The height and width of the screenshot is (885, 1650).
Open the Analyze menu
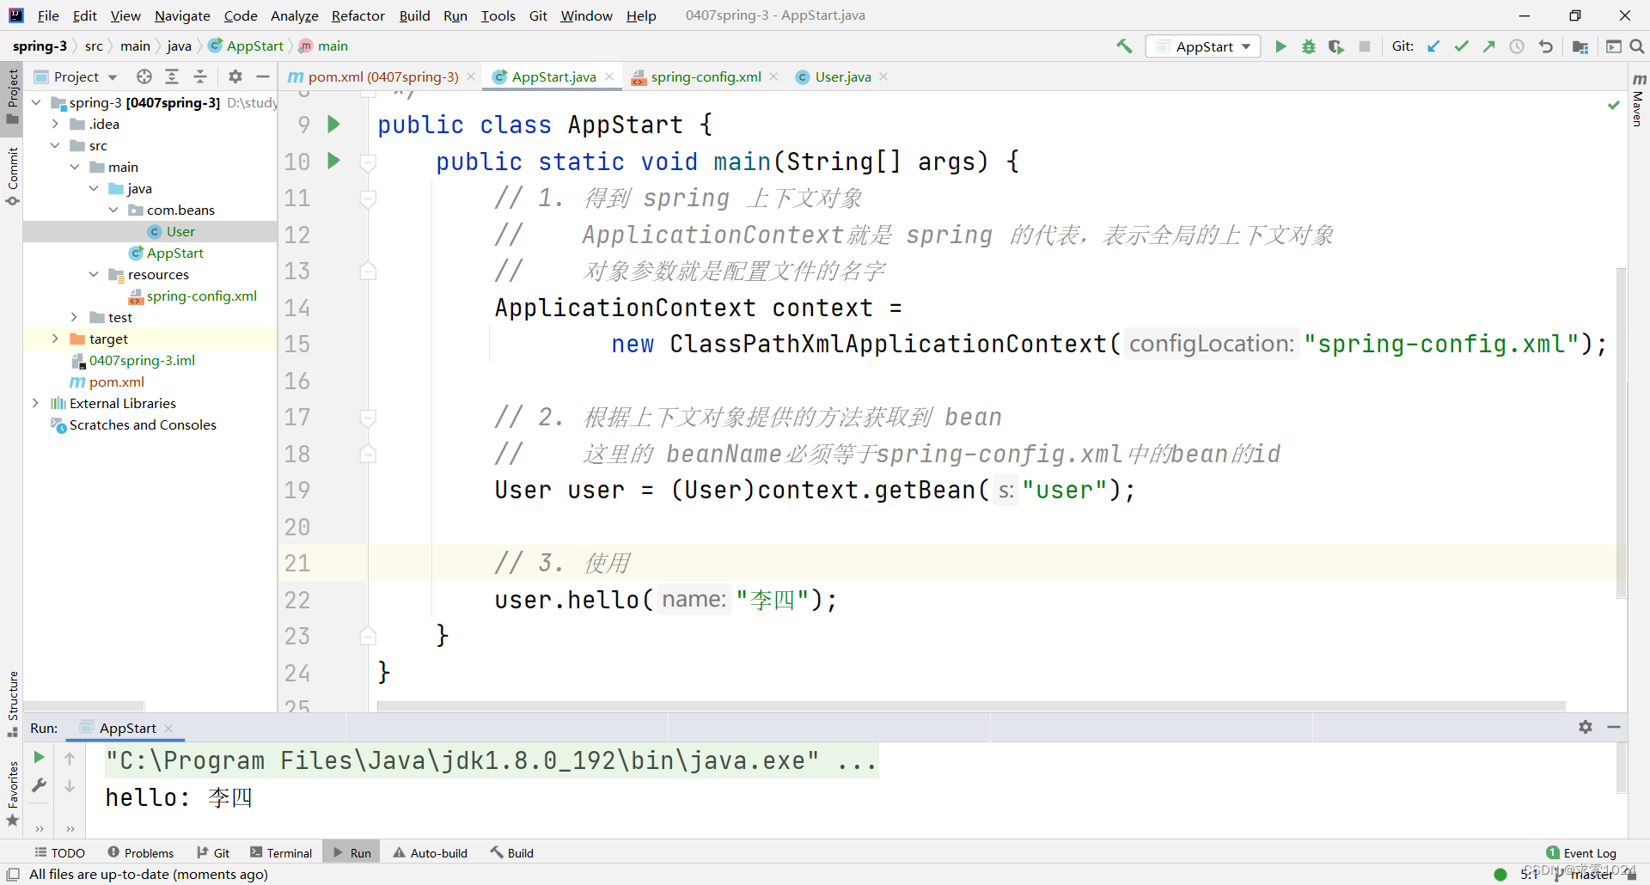[x=295, y=15]
